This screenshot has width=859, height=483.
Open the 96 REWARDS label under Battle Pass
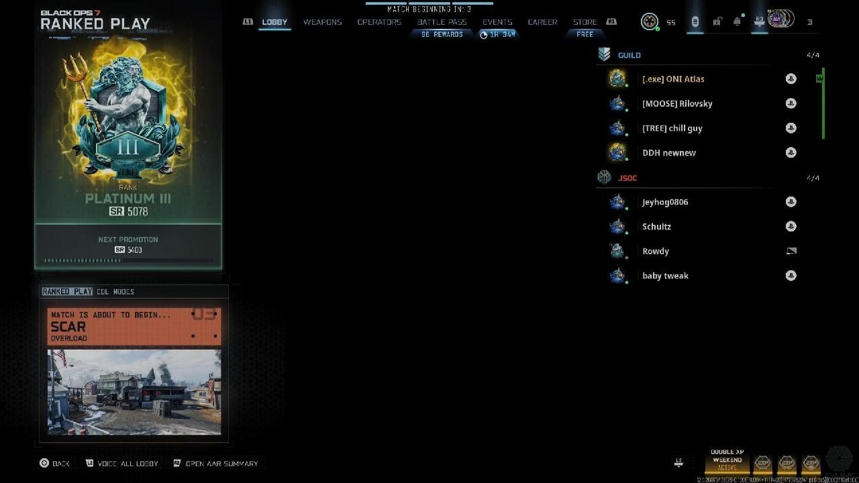tap(442, 34)
